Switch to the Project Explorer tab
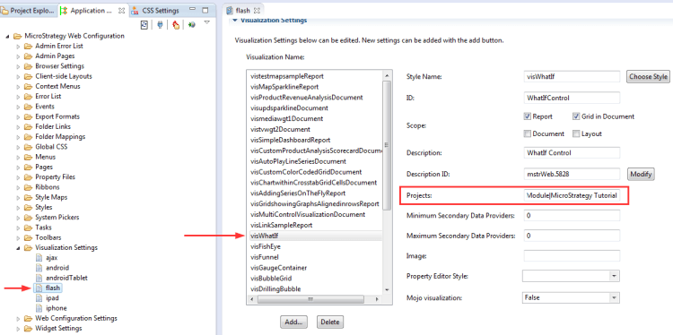Screen dimensions: 673x335 click(29, 10)
